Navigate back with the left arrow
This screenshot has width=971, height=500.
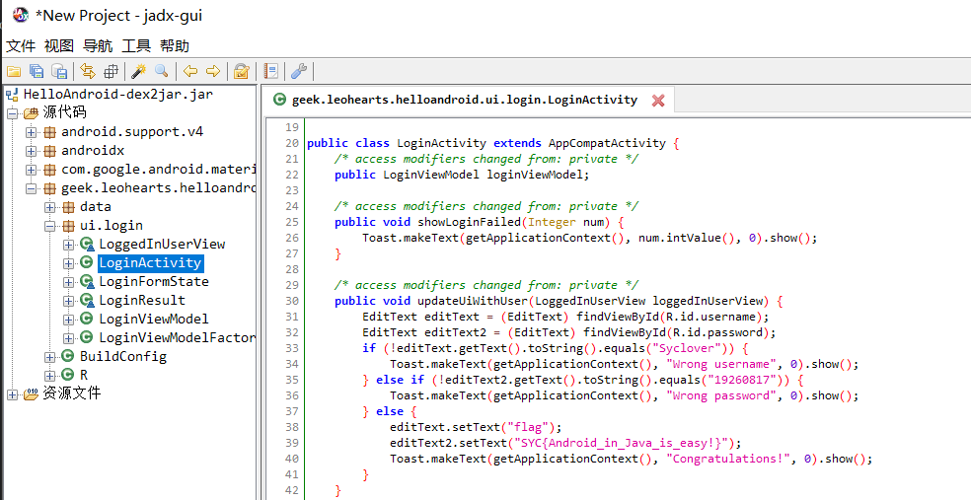[x=190, y=71]
